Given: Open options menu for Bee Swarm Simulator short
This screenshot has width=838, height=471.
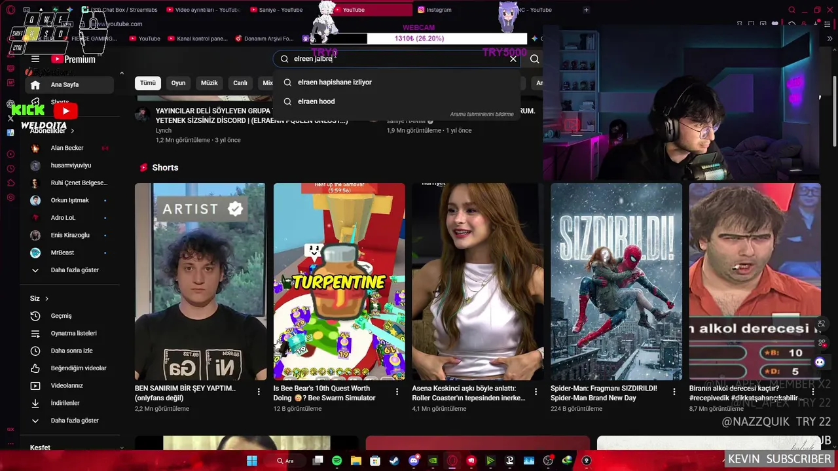Looking at the screenshot, I should click(397, 392).
